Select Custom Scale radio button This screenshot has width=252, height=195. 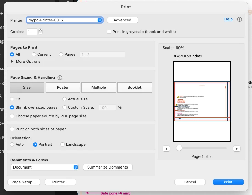(x=65, y=107)
